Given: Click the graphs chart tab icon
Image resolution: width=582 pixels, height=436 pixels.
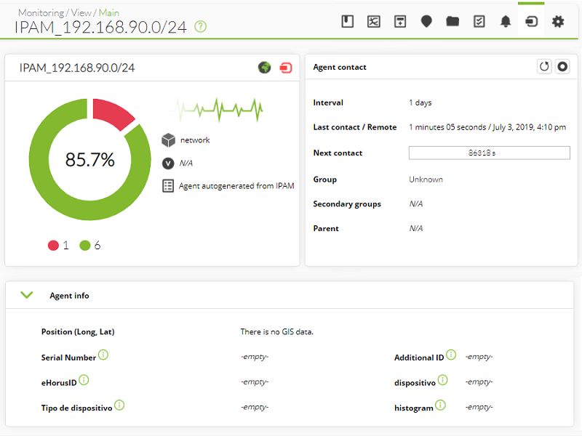Looking at the screenshot, I should (x=373, y=22).
